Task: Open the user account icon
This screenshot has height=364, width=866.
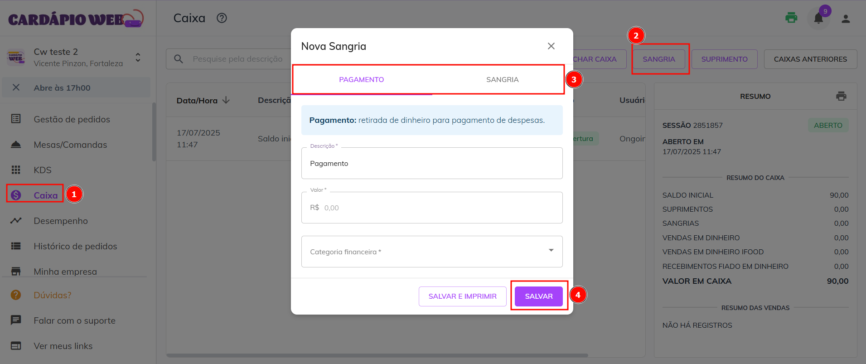Action: tap(846, 19)
